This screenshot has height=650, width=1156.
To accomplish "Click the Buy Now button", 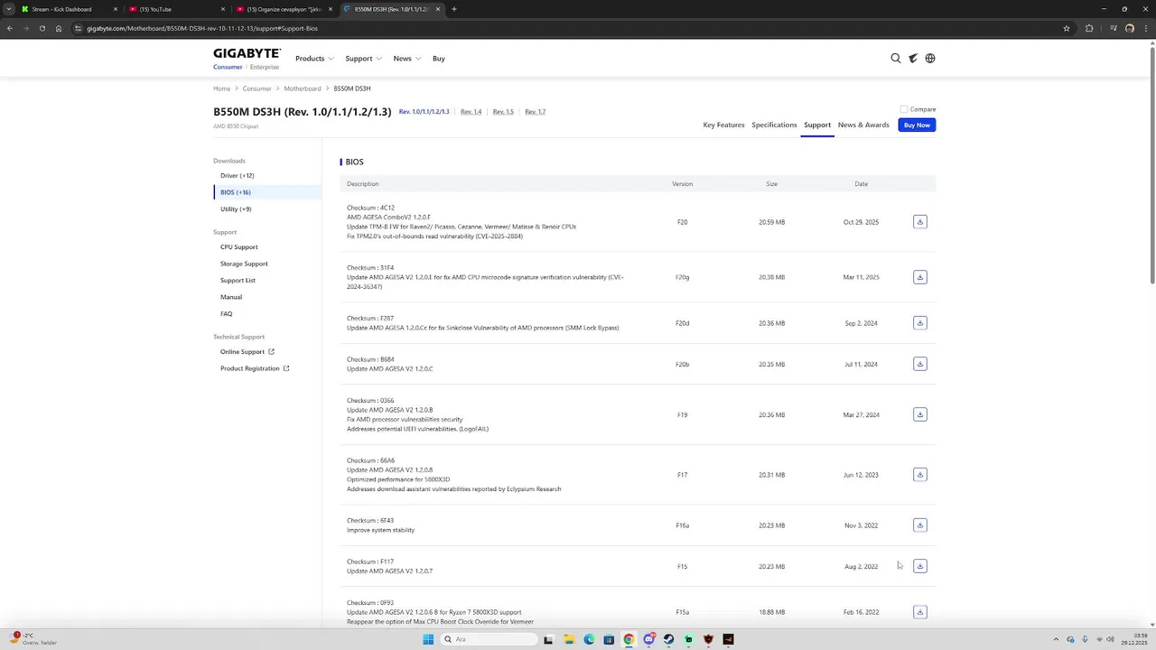I will (x=917, y=125).
